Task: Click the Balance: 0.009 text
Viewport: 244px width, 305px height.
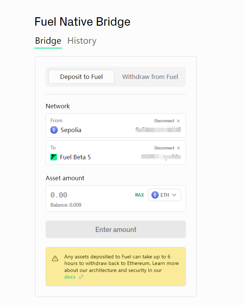Action: [66, 205]
